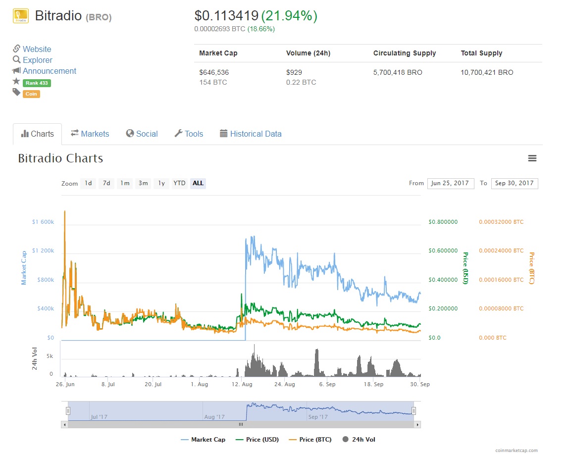Toggle Market Cap series in legend
569x454 pixels.
pos(203,440)
